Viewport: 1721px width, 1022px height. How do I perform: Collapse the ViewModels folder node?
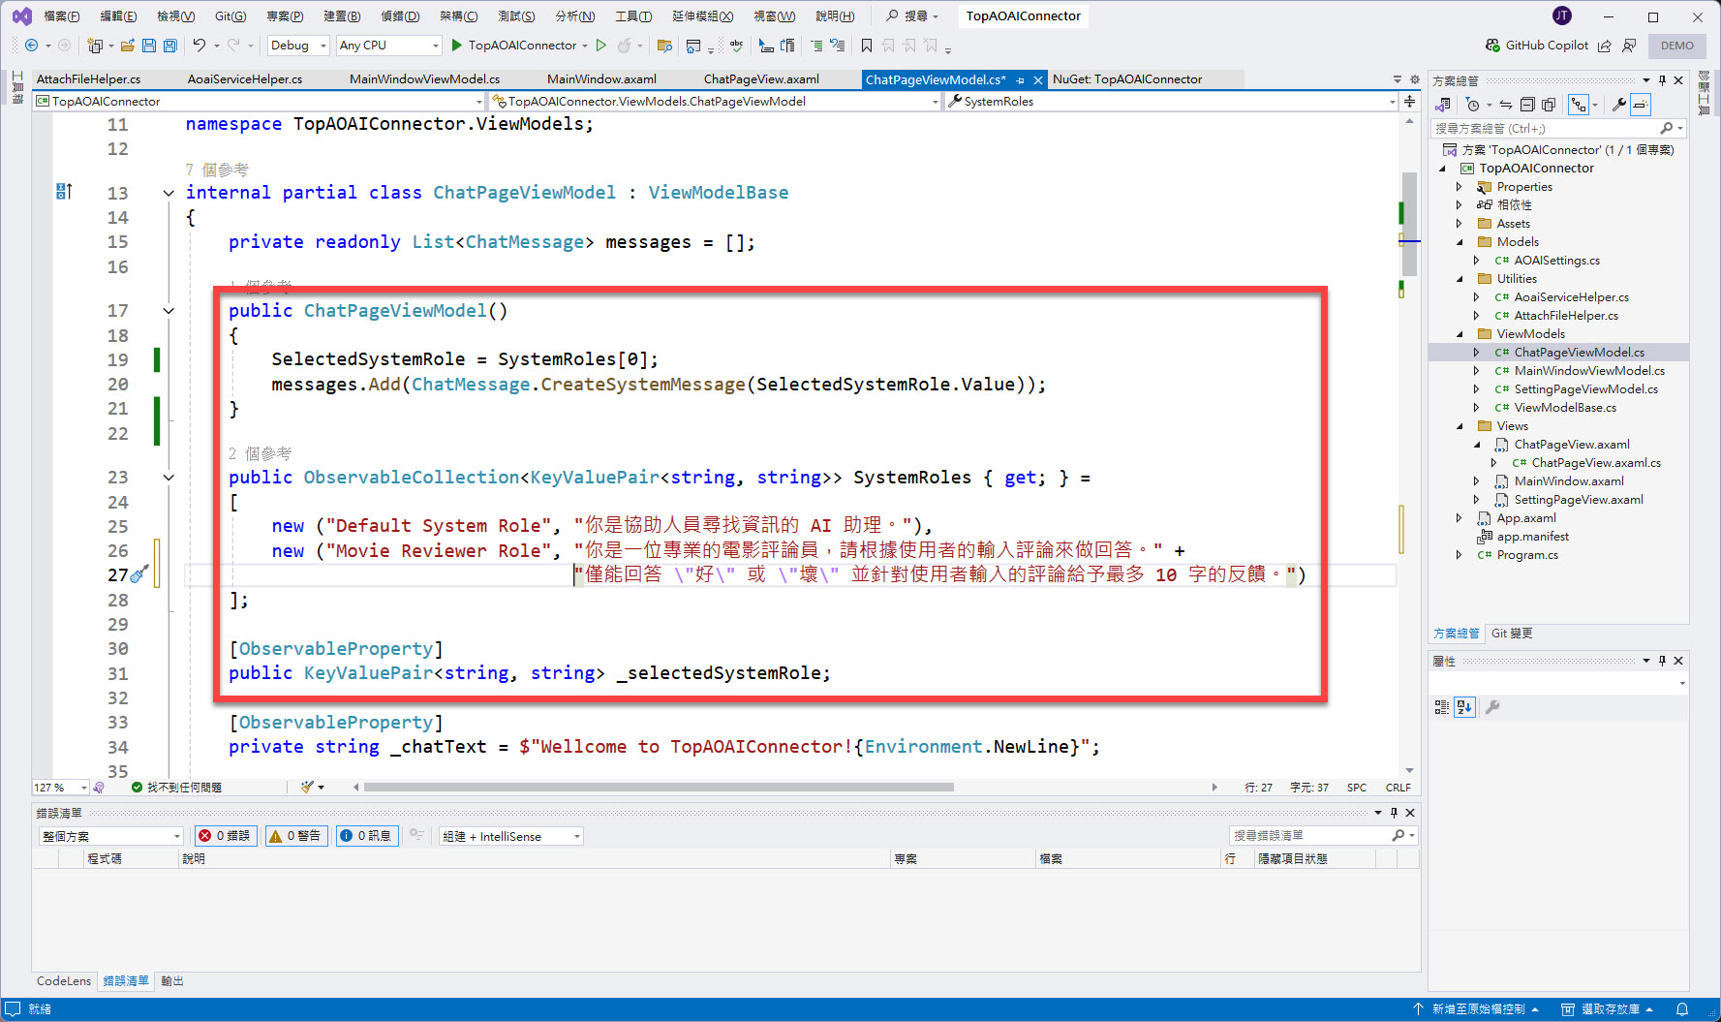(1460, 334)
